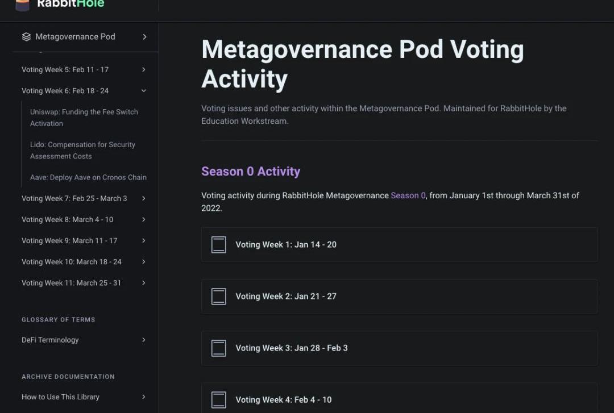Expand the Metagovernance Pod section chevron

click(144, 37)
